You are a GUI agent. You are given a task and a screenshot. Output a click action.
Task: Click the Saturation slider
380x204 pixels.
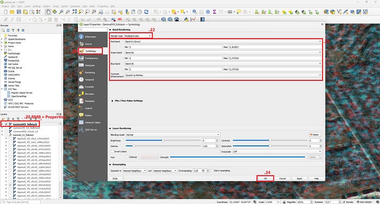[270, 146]
